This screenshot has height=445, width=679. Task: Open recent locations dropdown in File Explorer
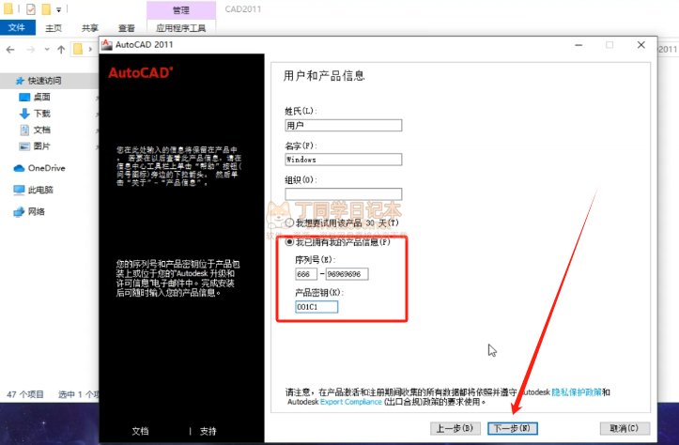pos(47,50)
